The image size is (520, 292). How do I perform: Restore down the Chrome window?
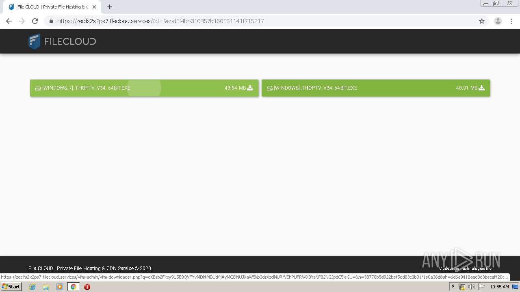(496, 4)
